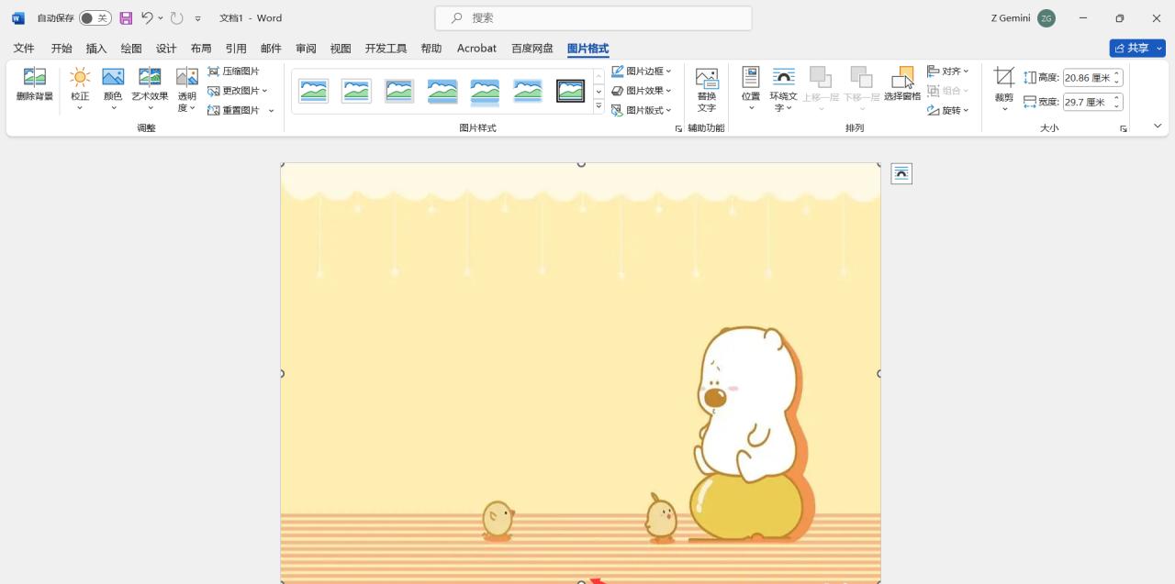Select the fourth picture style thumbnail
Screen dimensions: 1175x584
(442, 91)
